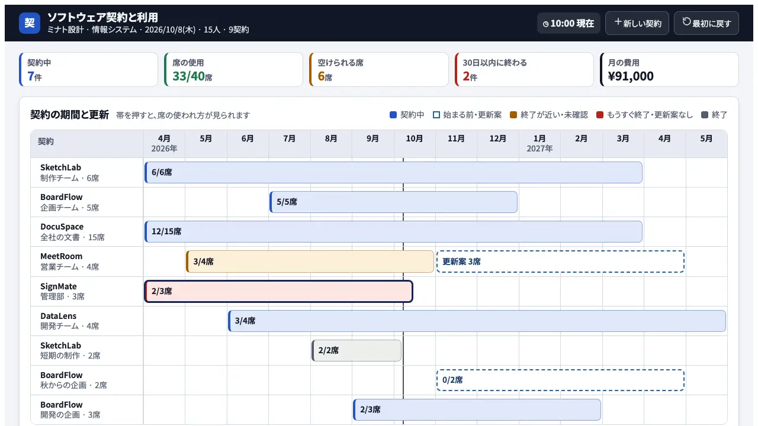Click the BoardFlow 開発の企画・3席 row label
This screenshot has width=758, height=426.
point(87,409)
